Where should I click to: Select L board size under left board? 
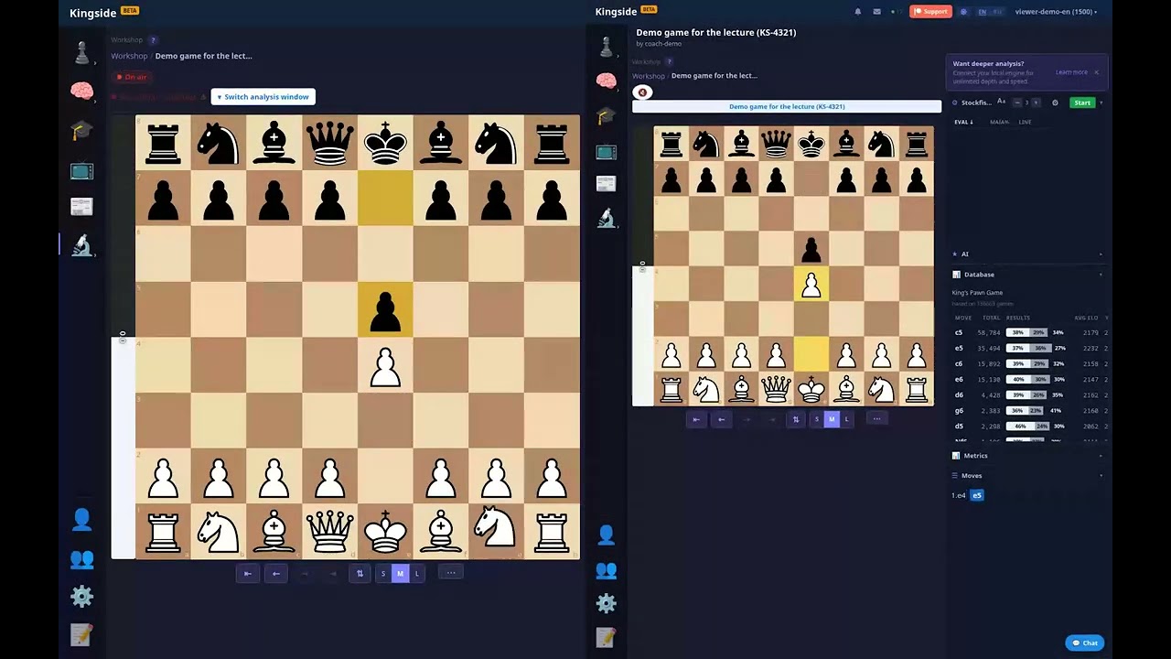point(416,573)
